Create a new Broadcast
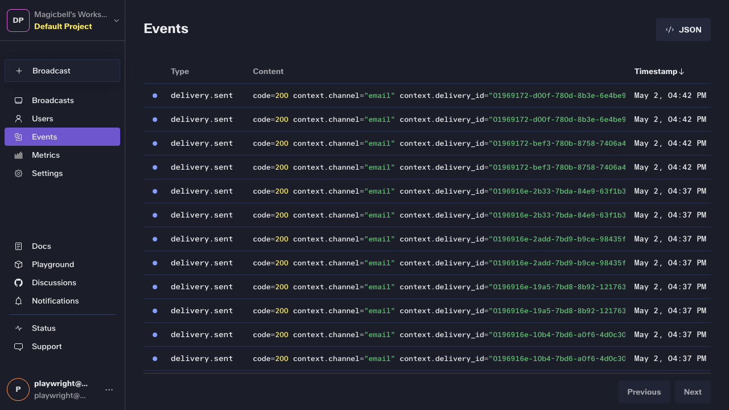 coord(62,71)
